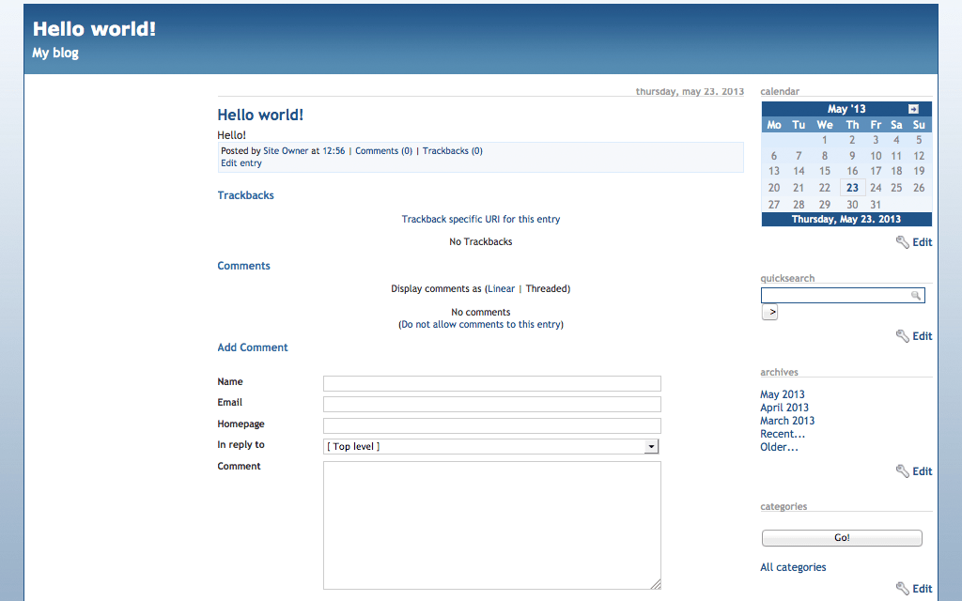
Task: Open the May 2013 archive link
Action: coord(782,394)
